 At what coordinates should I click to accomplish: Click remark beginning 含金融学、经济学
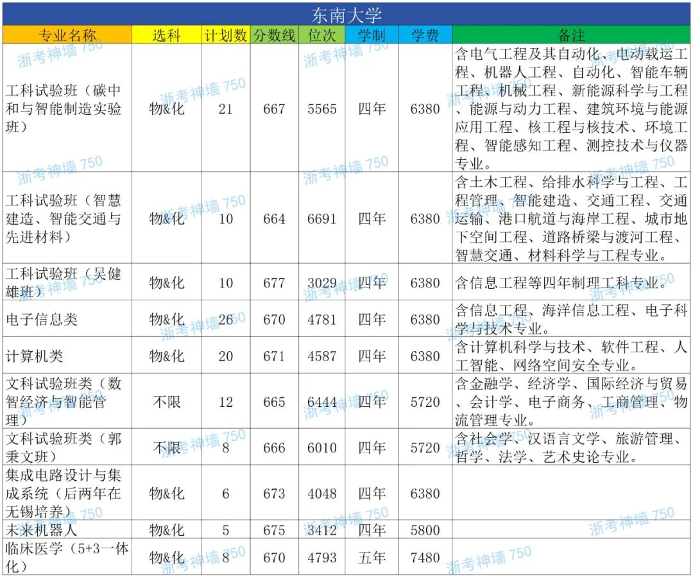(x=571, y=402)
